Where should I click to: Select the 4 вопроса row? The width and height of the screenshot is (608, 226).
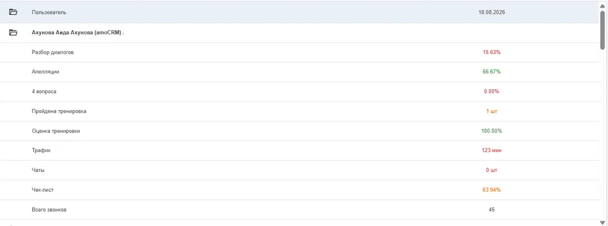(300, 92)
